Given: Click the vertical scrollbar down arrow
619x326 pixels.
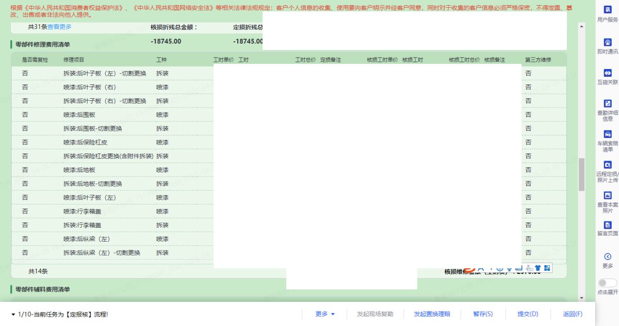Looking at the screenshot, I should click(582, 298).
